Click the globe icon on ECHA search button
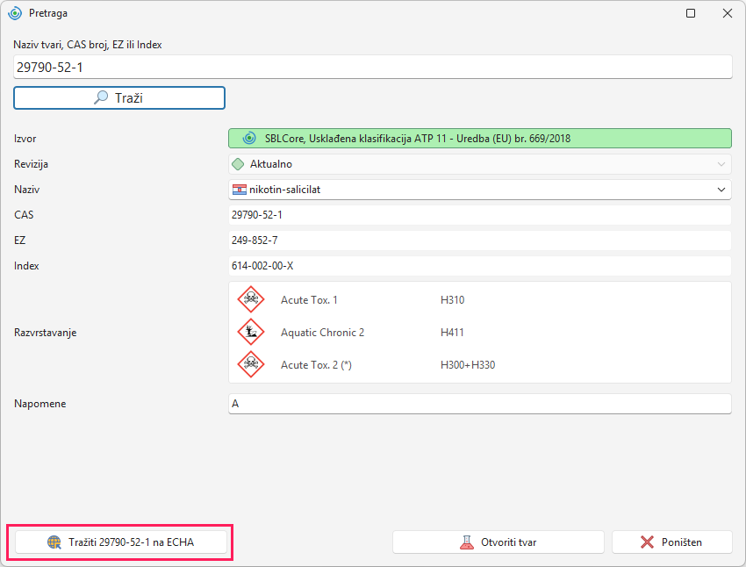Image resolution: width=746 pixels, height=567 pixels. (54, 542)
